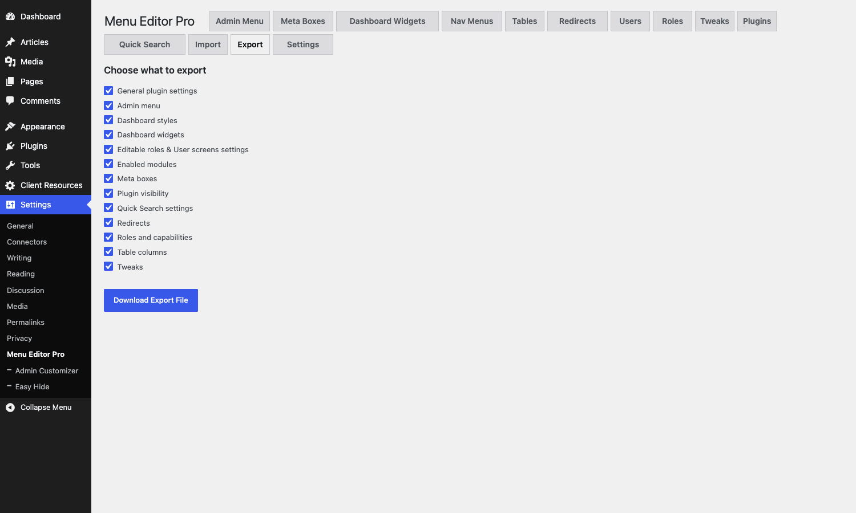856x513 pixels.
Task: Open Articles menu item
Action: pos(46,42)
